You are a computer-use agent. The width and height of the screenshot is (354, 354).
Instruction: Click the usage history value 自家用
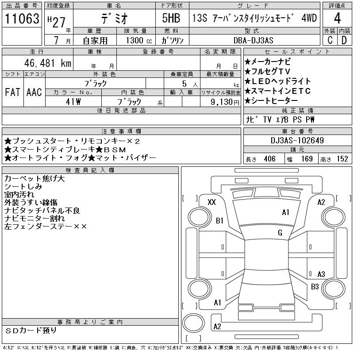pos(95,41)
